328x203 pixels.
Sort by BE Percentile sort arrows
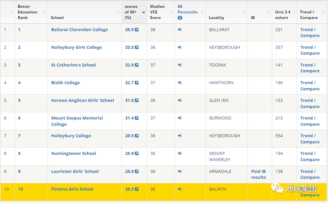[202, 12]
